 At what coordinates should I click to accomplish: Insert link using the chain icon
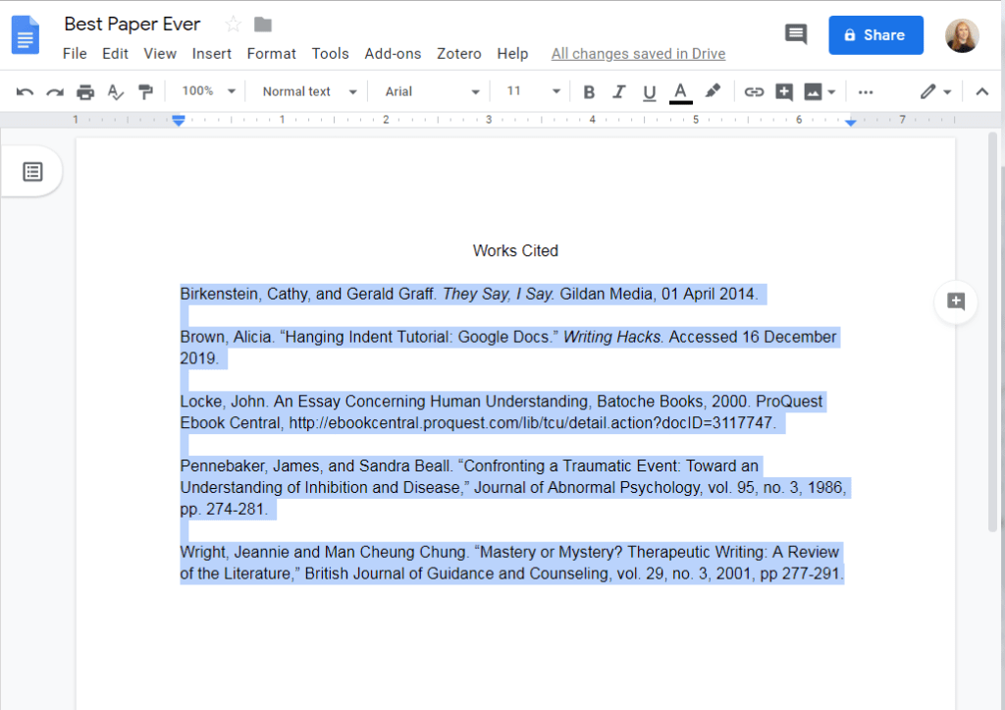click(754, 92)
